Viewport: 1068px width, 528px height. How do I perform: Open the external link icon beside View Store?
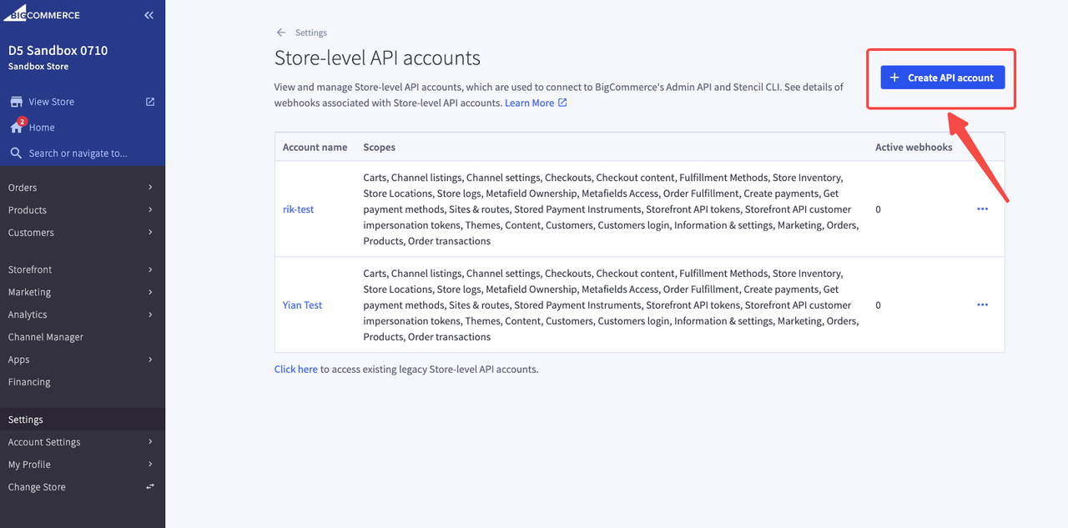(150, 102)
